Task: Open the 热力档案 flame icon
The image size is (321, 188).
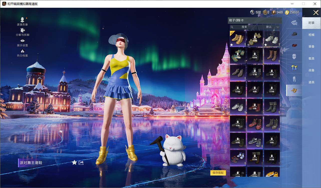Action: click(23, 53)
